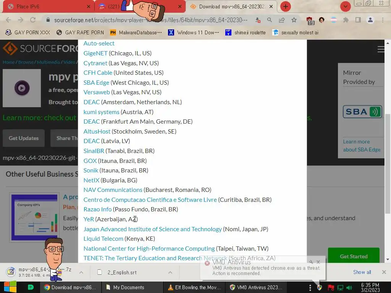391x293 pixels.
Task: Click the volume speaker tray icon
Action: point(349,288)
